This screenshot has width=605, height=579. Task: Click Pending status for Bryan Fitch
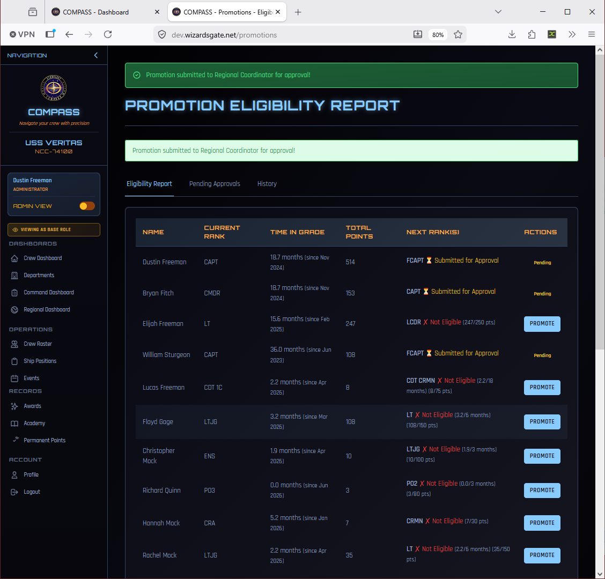pyautogui.click(x=542, y=294)
